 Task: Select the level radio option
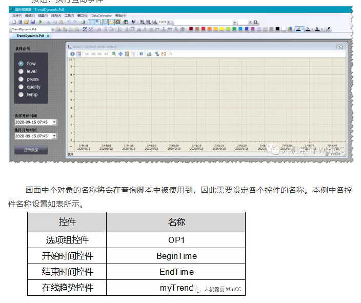21,71
